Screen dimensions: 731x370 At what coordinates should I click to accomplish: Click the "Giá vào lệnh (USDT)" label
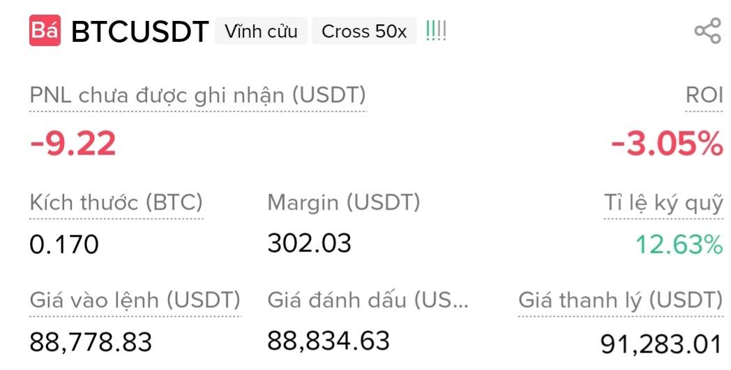coord(135,300)
